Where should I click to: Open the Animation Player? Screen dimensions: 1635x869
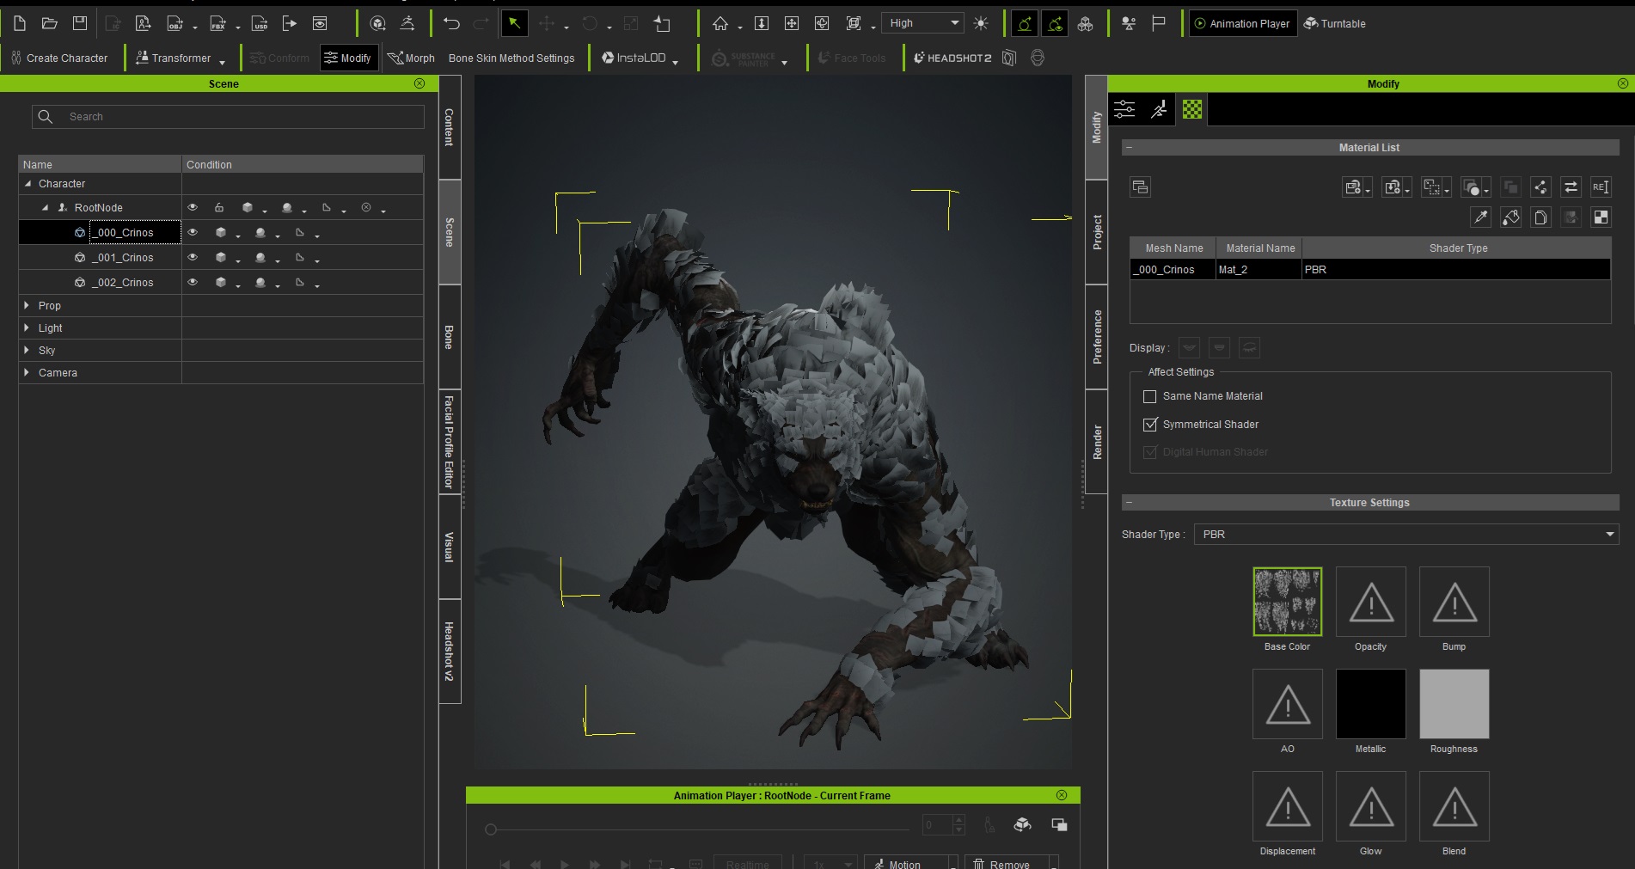[x=1242, y=23]
